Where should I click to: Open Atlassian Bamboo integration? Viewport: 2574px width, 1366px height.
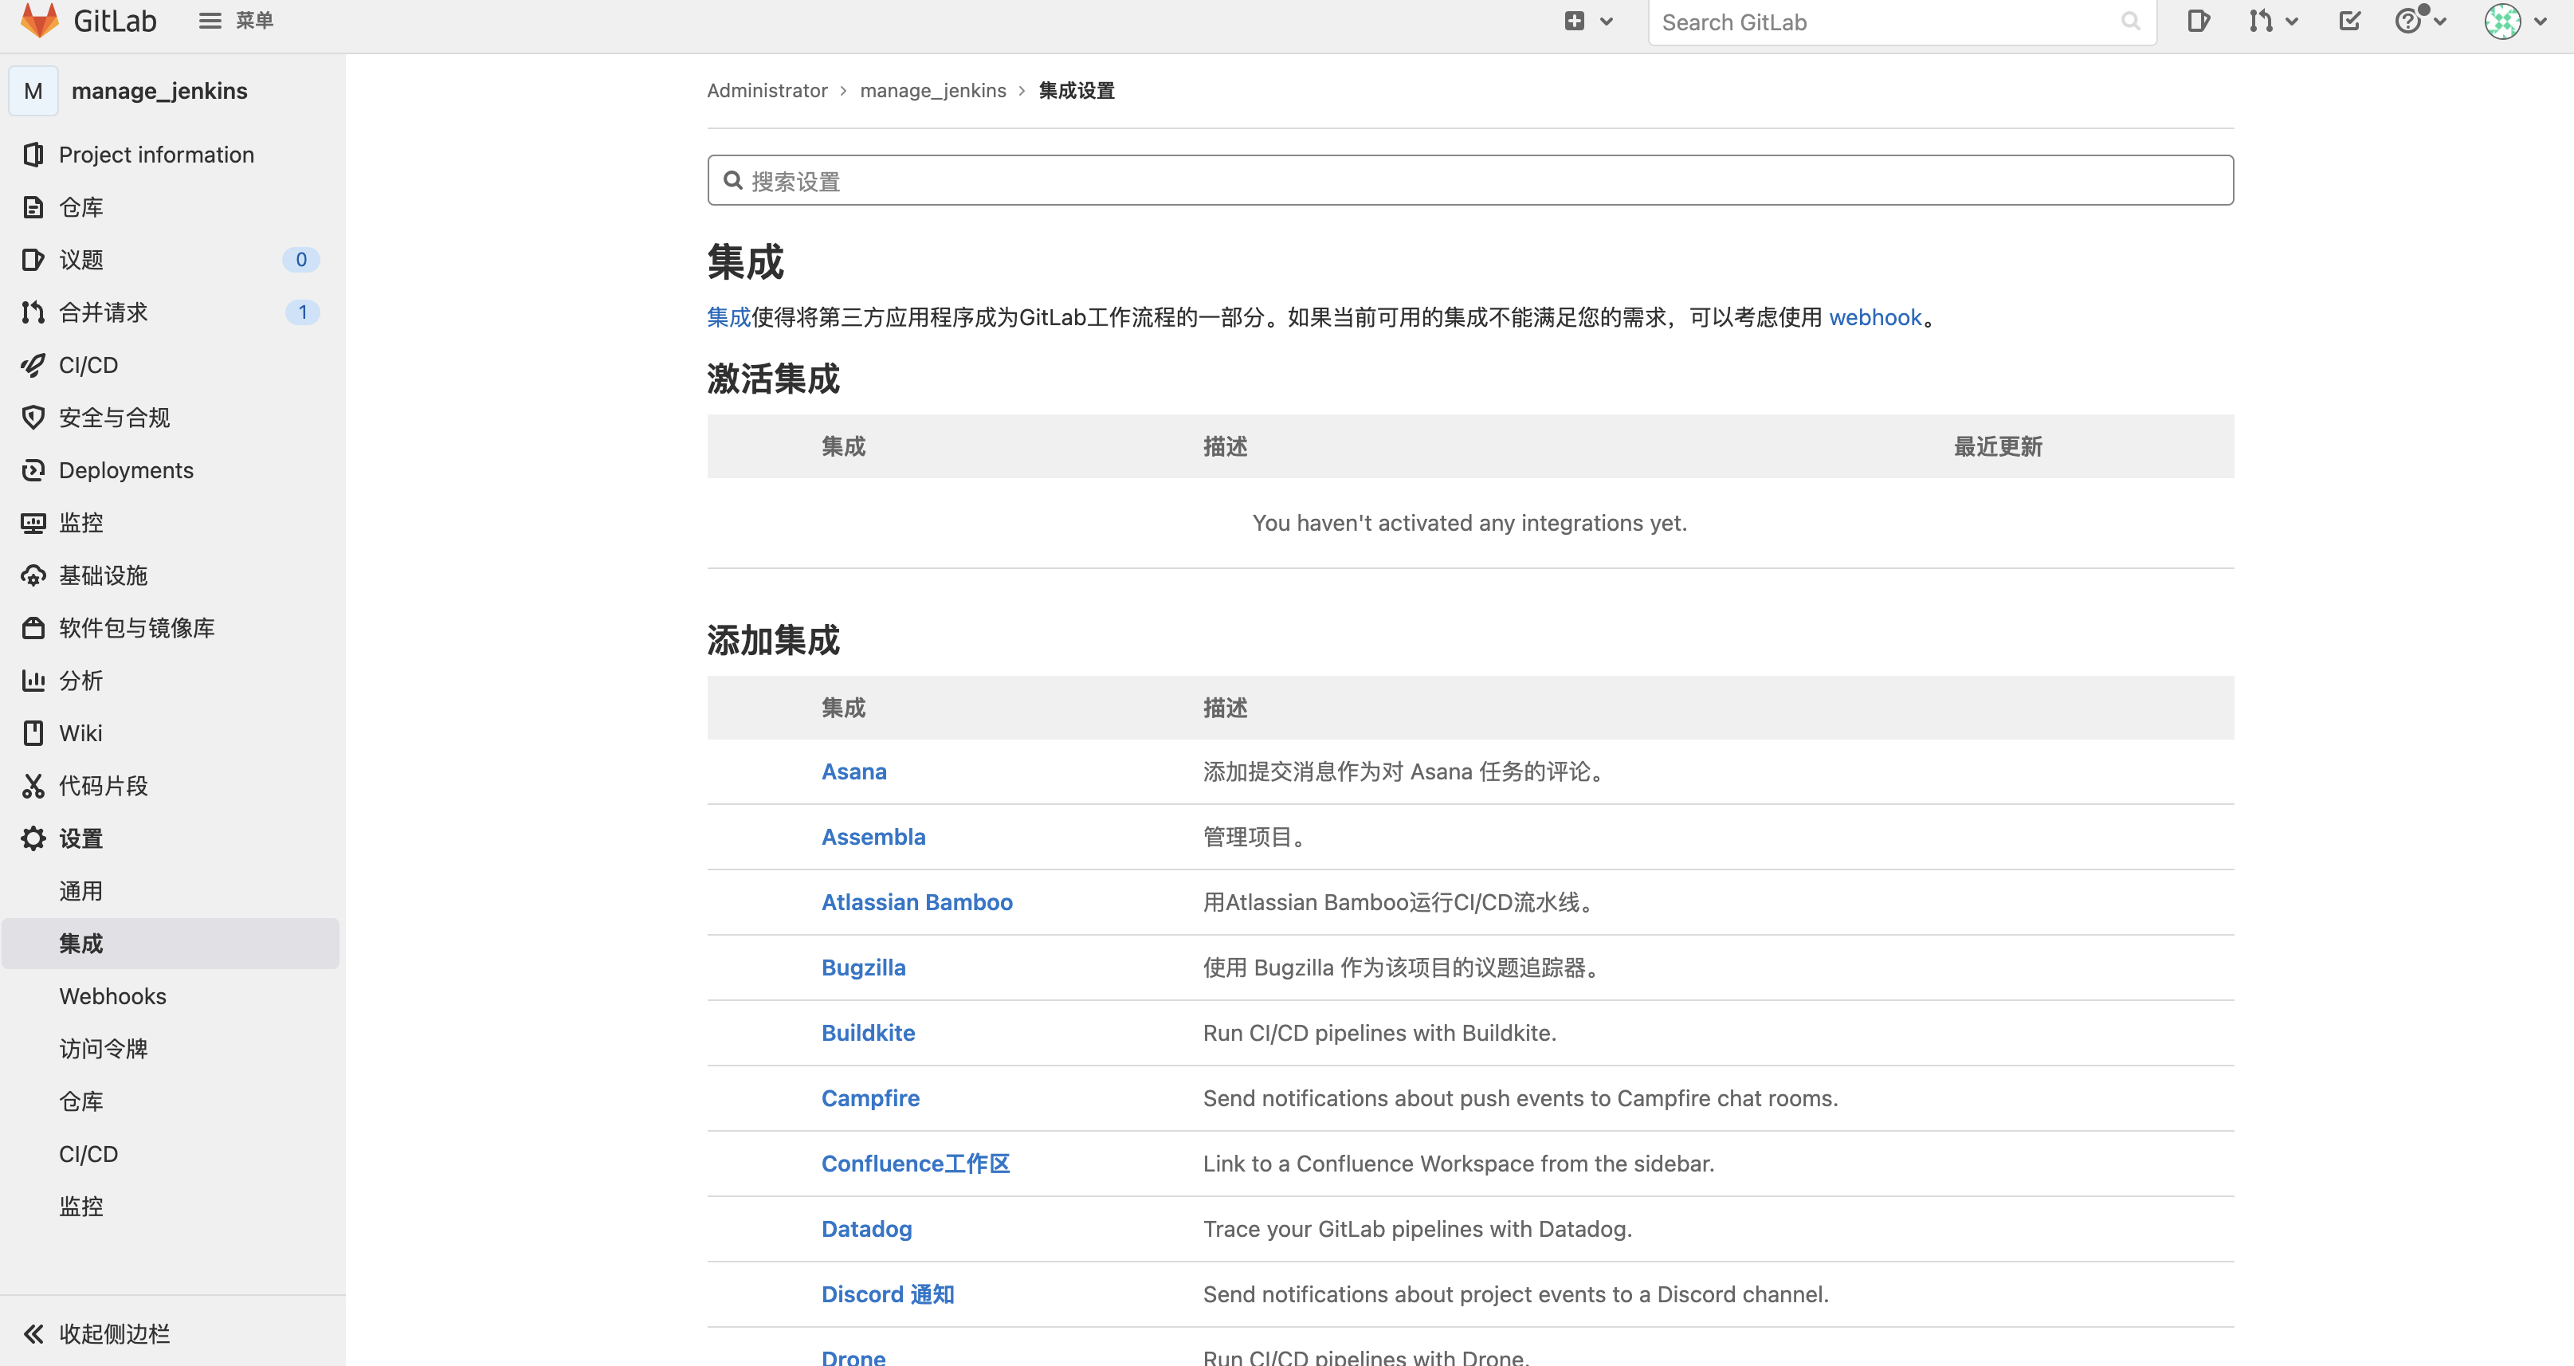point(917,902)
